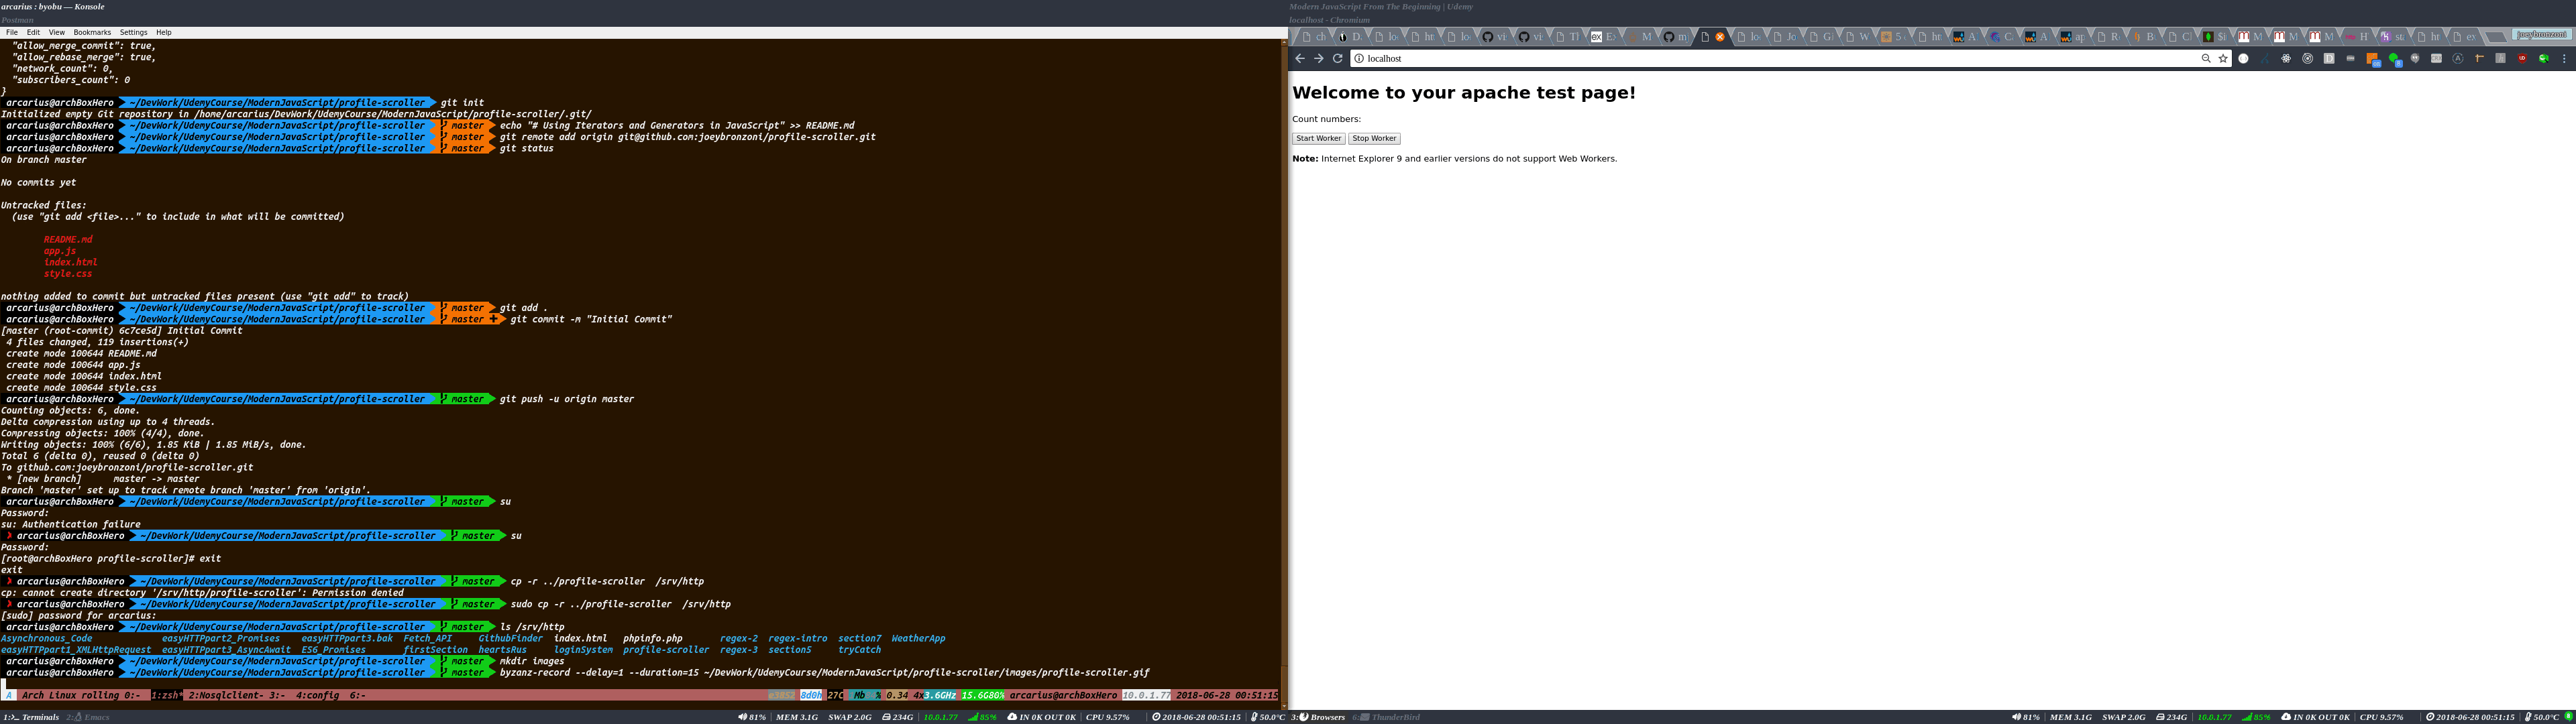This screenshot has width=2576, height=724.
Task: Open the zoom magnifier in address bar
Action: pos(2206,58)
